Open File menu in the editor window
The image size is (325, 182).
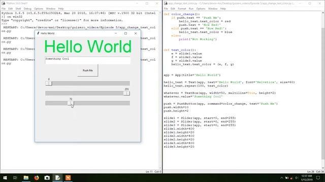click(x=166, y=9)
